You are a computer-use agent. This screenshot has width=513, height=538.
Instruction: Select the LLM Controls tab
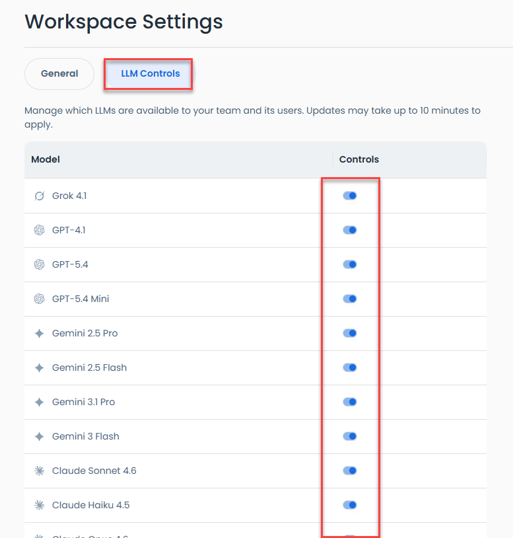point(150,74)
